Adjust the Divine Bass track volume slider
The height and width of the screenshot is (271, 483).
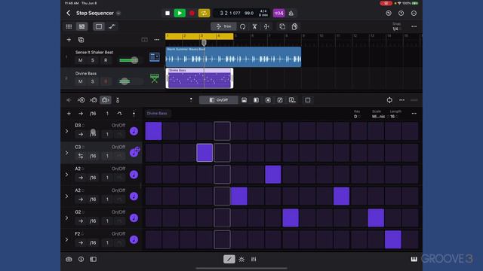[x=125, y=81]
